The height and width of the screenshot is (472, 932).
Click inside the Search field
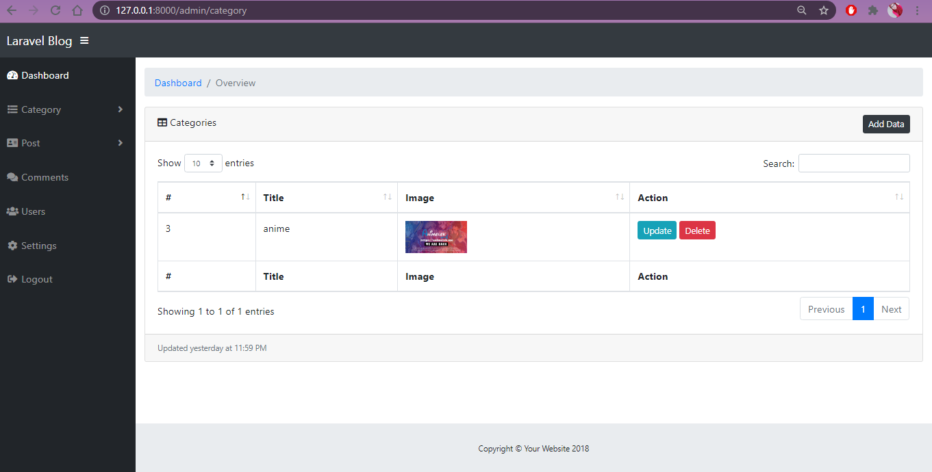pos(853,163)
